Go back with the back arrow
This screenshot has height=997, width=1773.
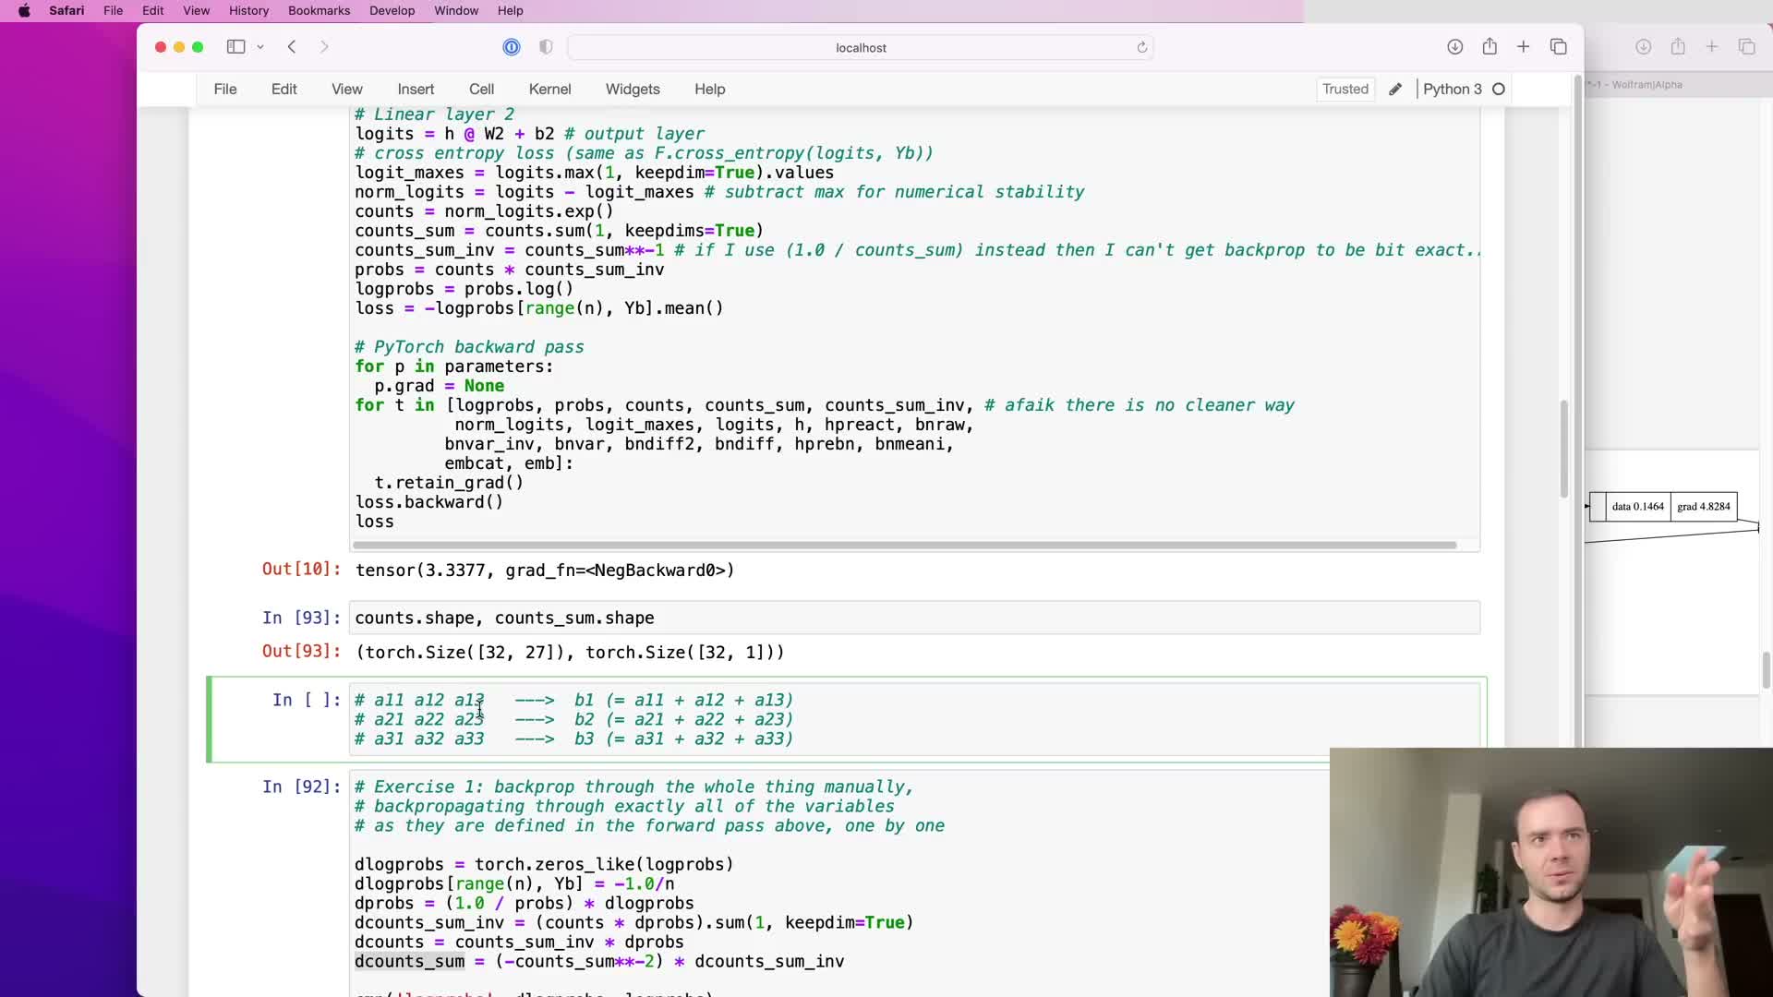pyautogui.click(x=292, y=47)
